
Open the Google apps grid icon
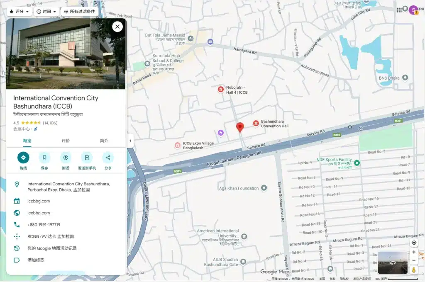point(399,10)
